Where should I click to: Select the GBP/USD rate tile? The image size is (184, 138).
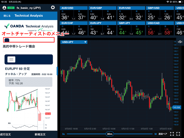coord(160,13)
